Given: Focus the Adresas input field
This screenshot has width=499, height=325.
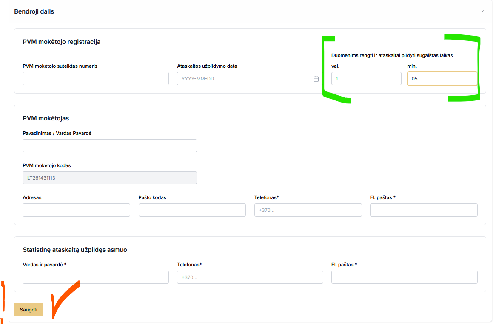Looking at the screenshot, I should pyautogui.click(x=77, y=210).
